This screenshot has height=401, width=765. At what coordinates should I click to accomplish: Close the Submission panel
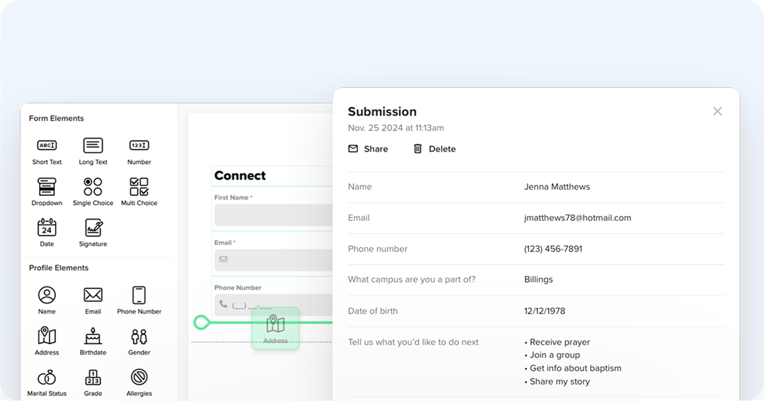pos(717,111)
